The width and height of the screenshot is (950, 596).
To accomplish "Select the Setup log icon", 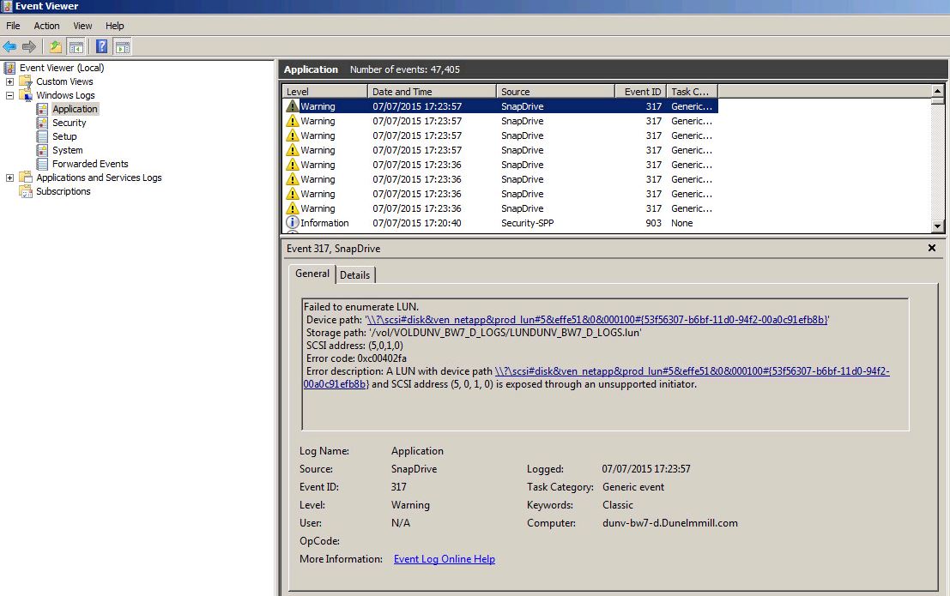I will pyautogui.click(x=43, y=136).
